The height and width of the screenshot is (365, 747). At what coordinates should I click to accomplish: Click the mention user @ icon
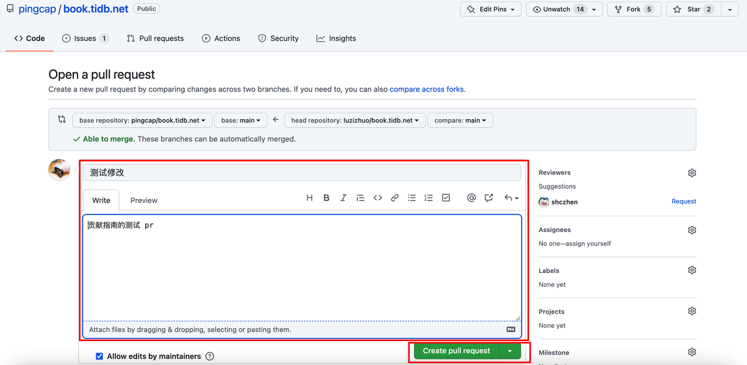pyautogui.click(x=471, y=198)
